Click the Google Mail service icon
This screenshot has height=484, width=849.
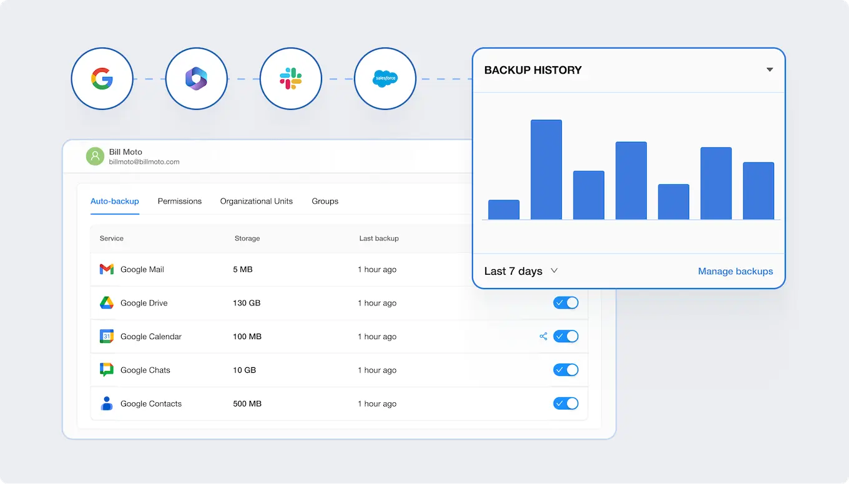pos(106,269)
